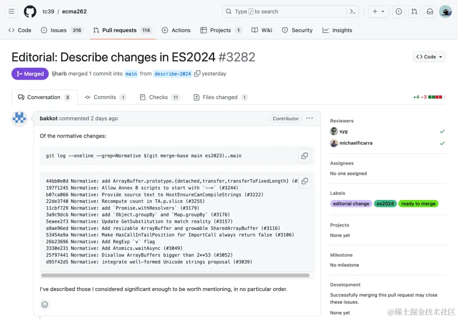
Task: Open the command palette icon
Action: click(352, 11)
